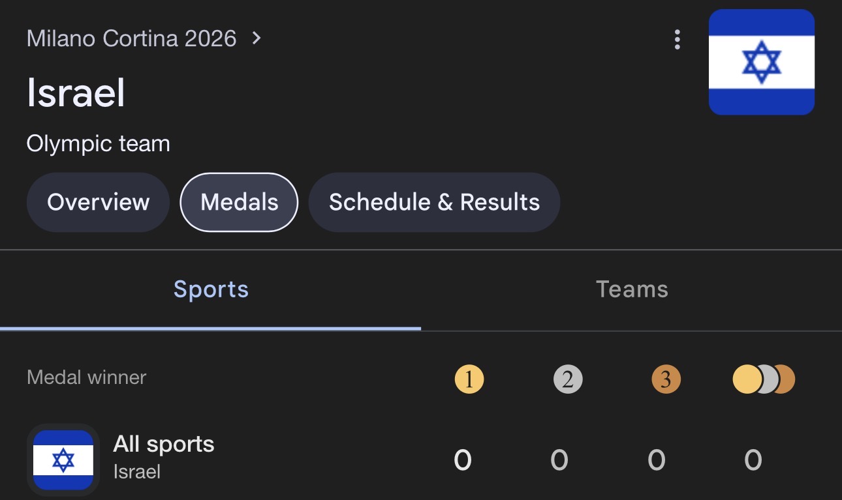Click the gold medal column icon
Viewport: 842px width, 500px height.
tap(469, 379)
